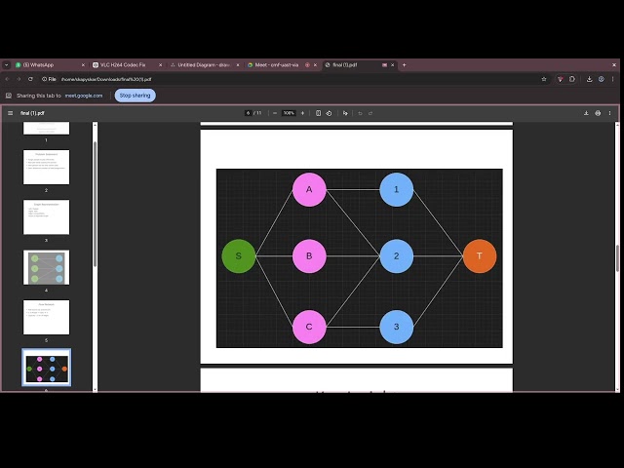Click the PDF redo icon
Screen dimensions: 624x468
(x=370, y=113)
